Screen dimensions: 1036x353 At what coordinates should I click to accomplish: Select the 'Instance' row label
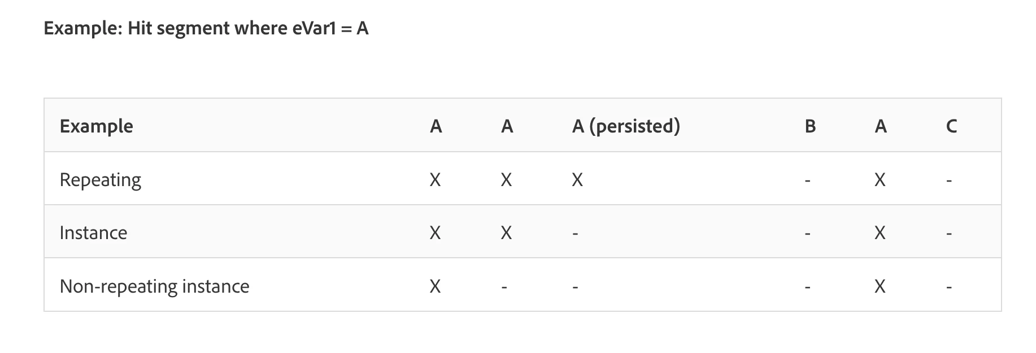94,232
